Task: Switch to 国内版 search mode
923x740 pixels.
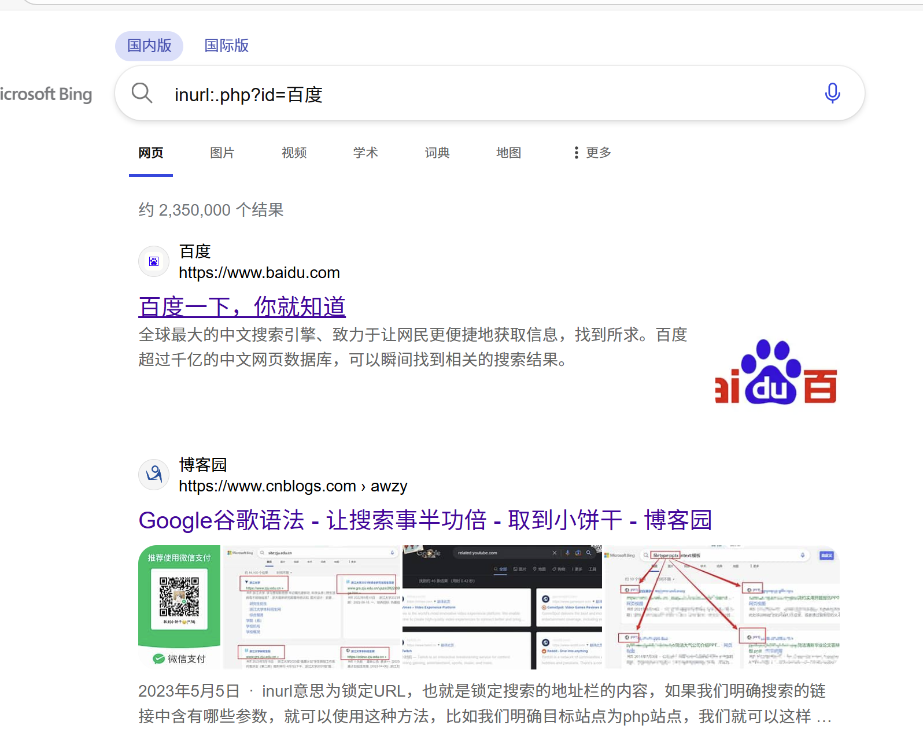Action: click(x=149, y=46)
